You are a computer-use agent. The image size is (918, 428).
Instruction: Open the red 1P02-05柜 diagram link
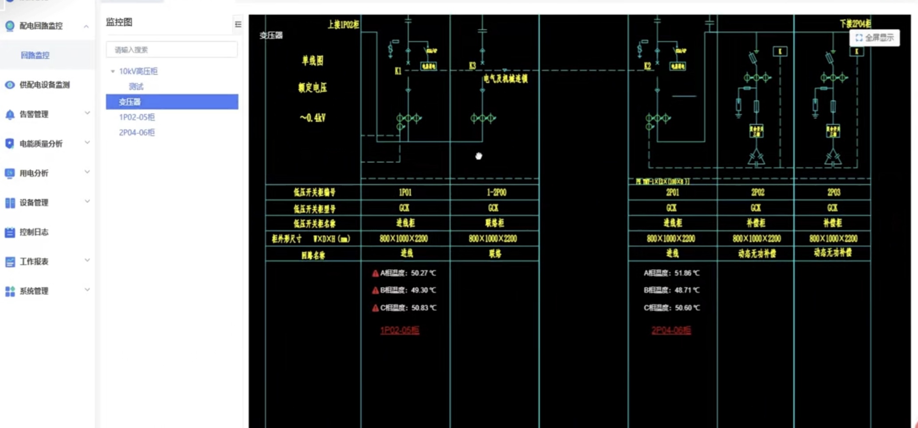[400, 330]
